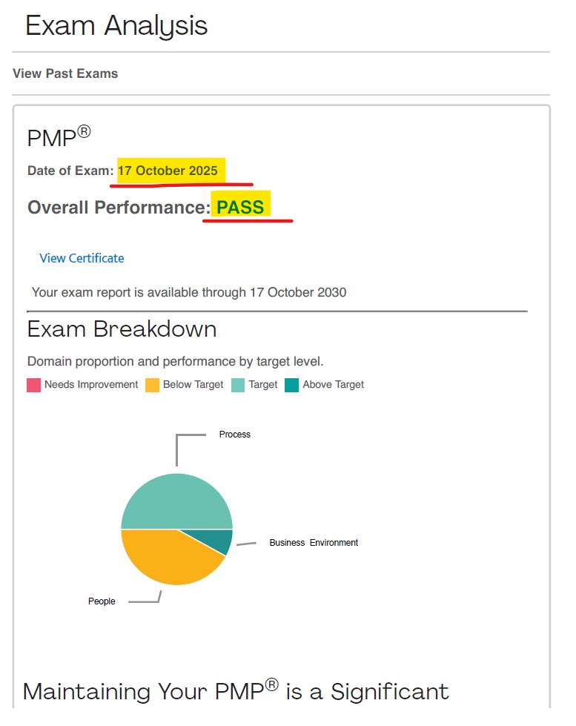This screenshot has width=576, height=726.
Task: Click the Process chart label
Action: coord(235,435)
